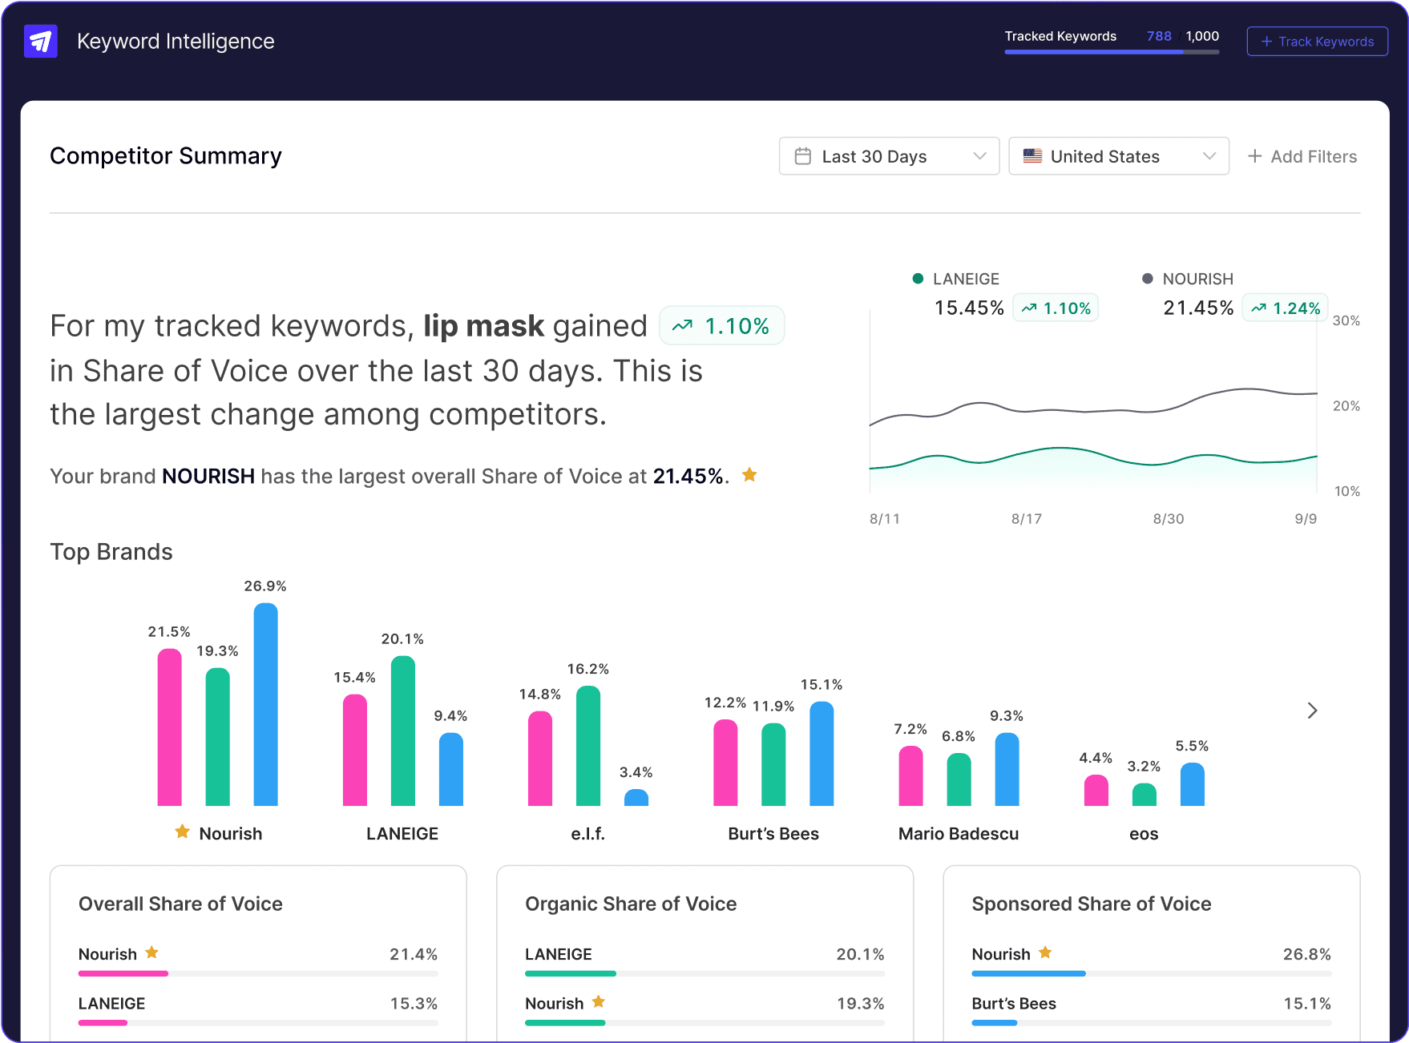Expand more brands with the right chevron arrow

tap(1312, 711)
